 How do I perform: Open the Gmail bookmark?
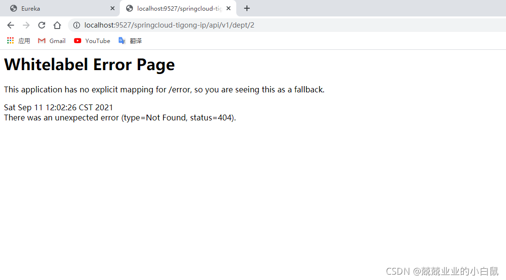point(51,41)
